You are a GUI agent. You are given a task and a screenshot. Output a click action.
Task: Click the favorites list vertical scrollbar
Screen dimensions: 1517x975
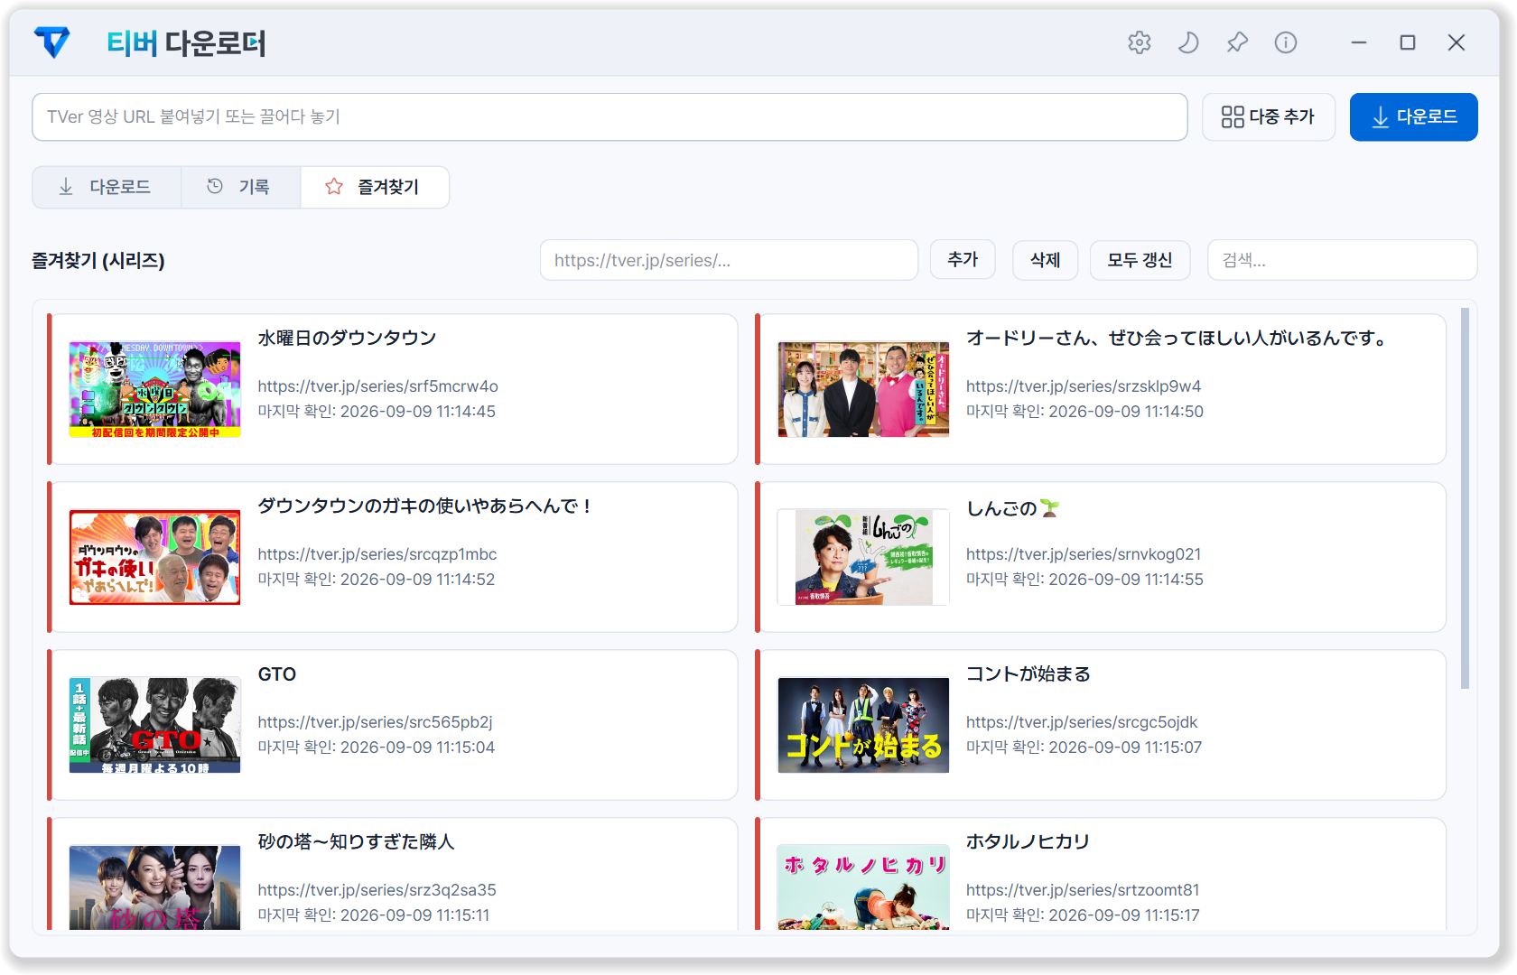pos(1465,498)
